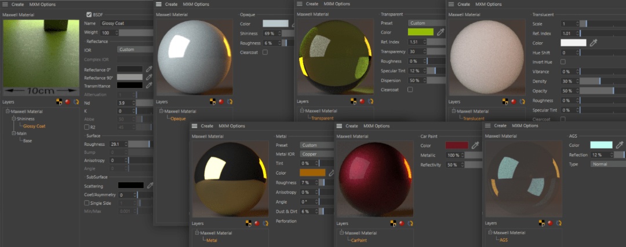This screenshot has width=626, height=247.
Task: Click stepper arrows on Nd value 3.9
Action: point(133,103)
